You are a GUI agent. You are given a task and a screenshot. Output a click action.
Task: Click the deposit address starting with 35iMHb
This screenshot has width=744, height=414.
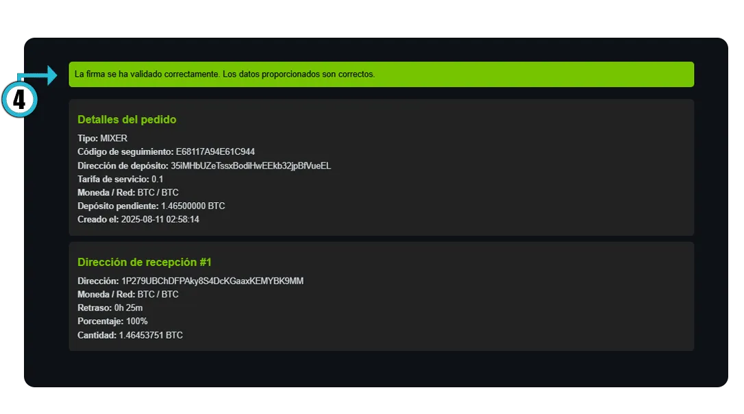(251, 166)
